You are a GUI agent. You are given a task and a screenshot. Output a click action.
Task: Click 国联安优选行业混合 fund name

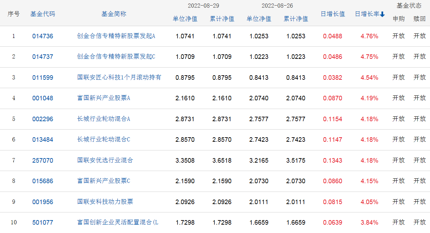tap(105, 161)
